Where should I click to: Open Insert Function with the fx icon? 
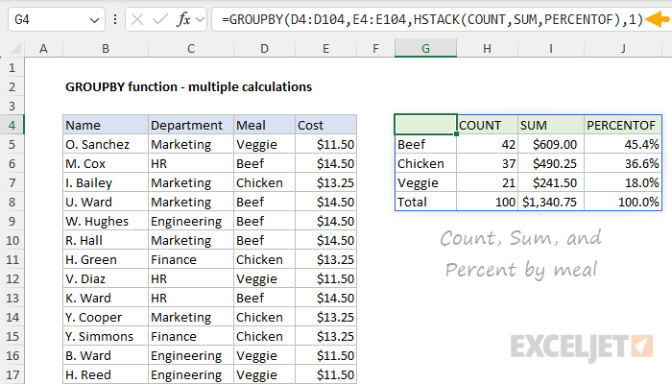[184, 20]
